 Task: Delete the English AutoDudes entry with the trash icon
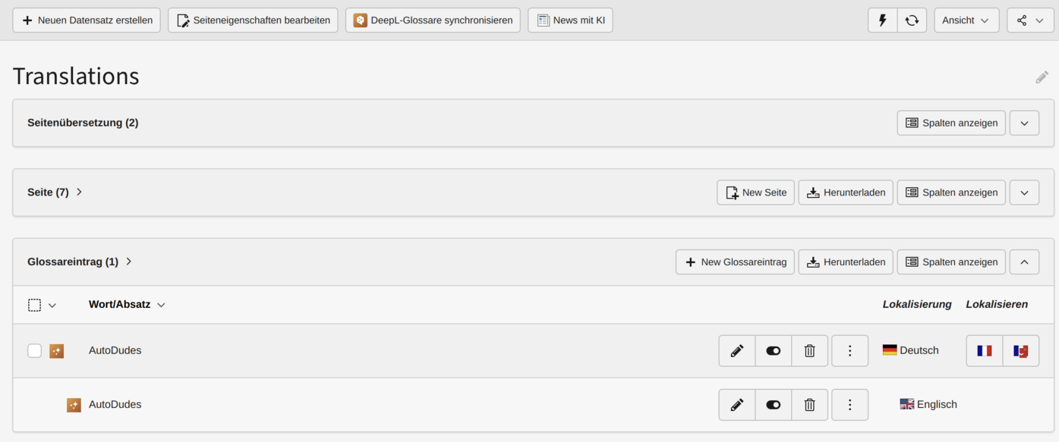pyautogui.click(x=810, y=405)
